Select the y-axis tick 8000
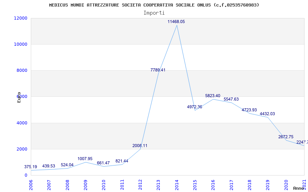 click(22, 70)
